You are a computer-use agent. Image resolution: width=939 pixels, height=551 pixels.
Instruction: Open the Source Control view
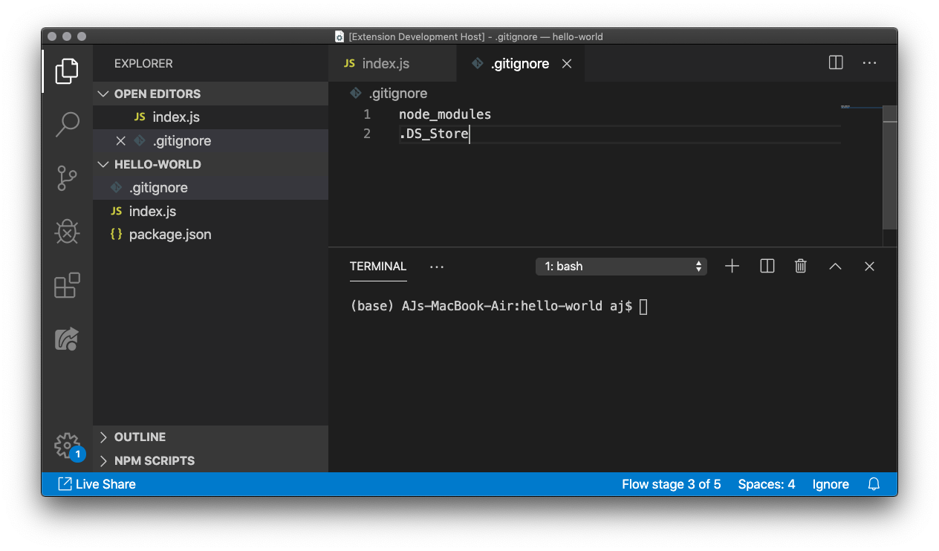(x=67, y=178)
